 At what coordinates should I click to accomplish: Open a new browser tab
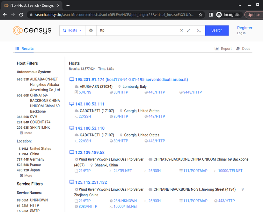(68, 5)
